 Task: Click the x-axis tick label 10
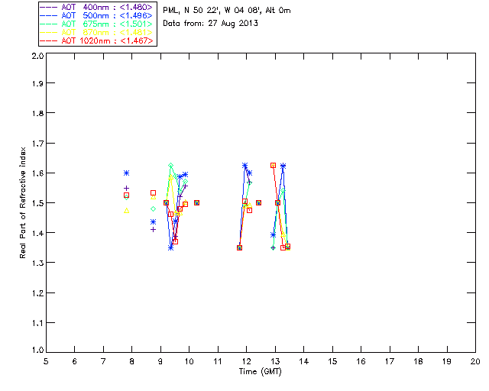tap(189, 361)
